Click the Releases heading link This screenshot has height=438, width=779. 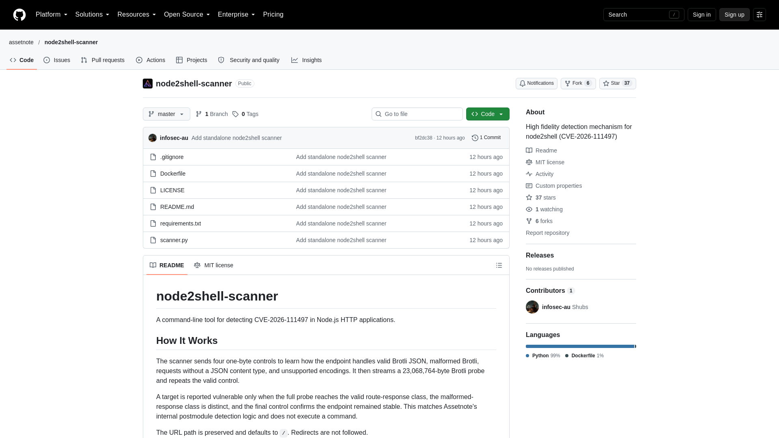coord(540,255)
